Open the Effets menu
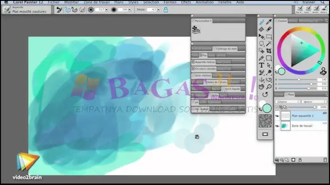The image size is (330, 185). pyautogui.click(x=186, y=2)
